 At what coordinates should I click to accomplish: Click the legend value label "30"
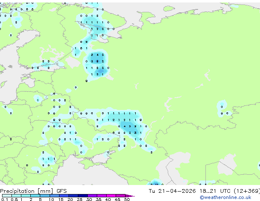click(x=89, y=199)
